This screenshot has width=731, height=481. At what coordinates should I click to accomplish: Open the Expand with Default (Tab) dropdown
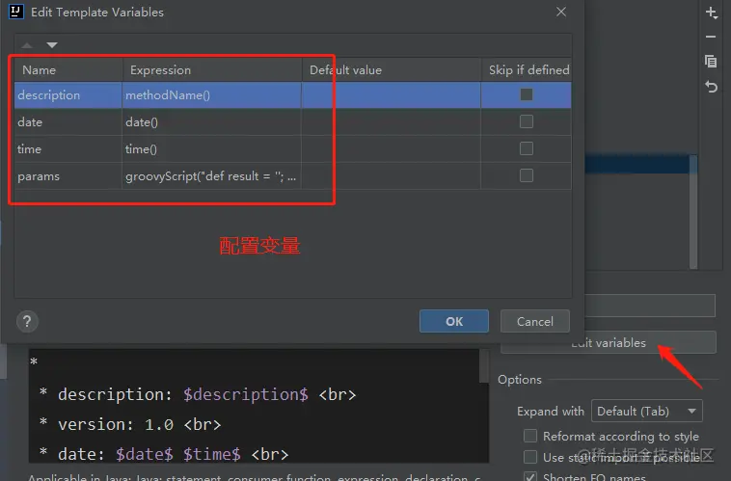647,411
